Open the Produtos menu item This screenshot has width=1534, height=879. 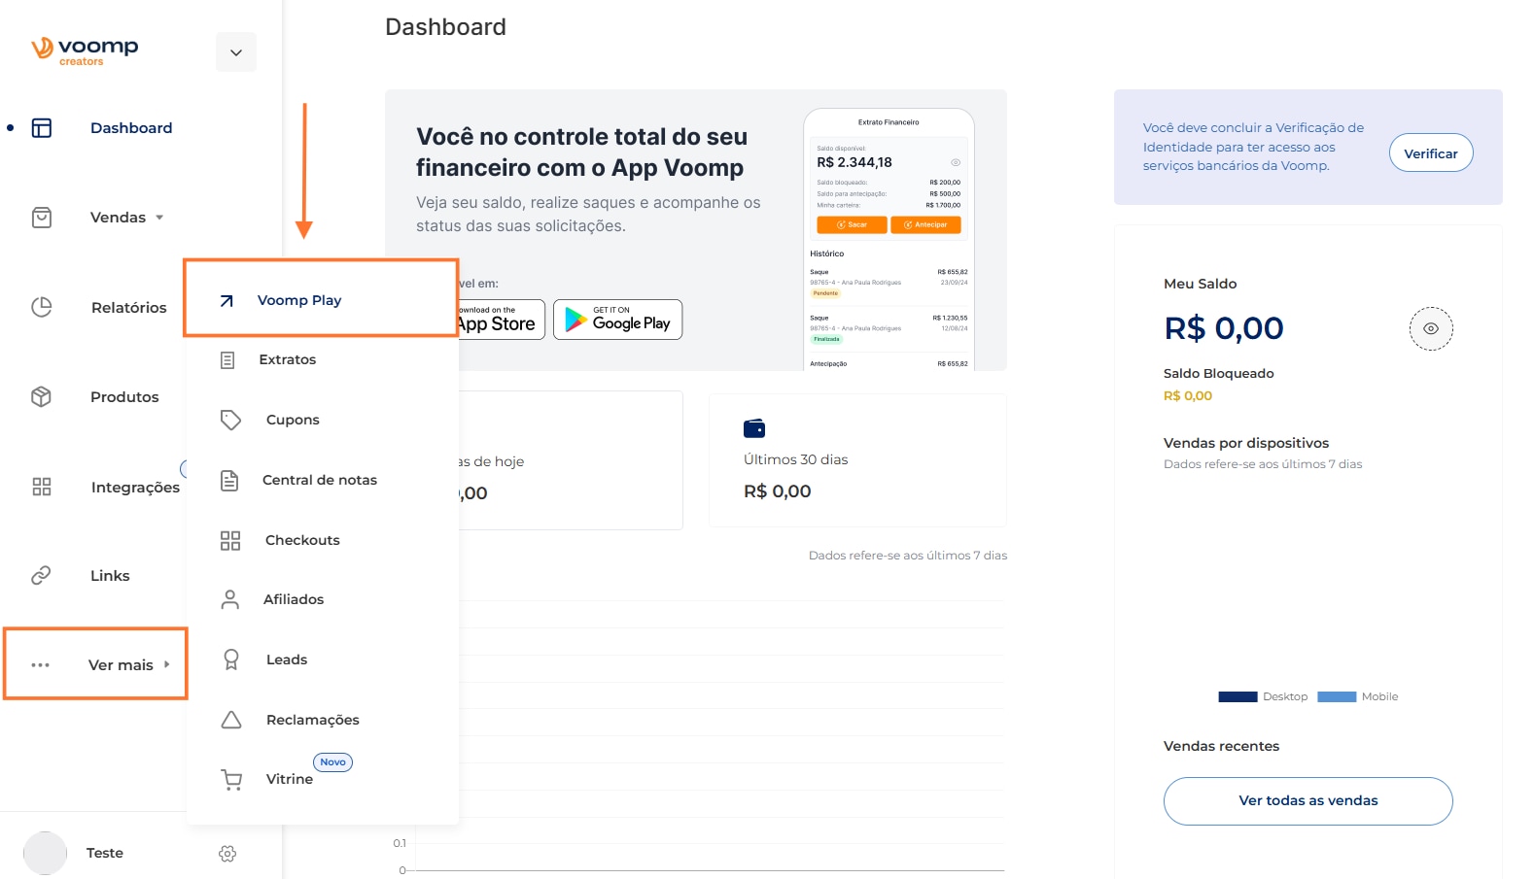(124, 397)
